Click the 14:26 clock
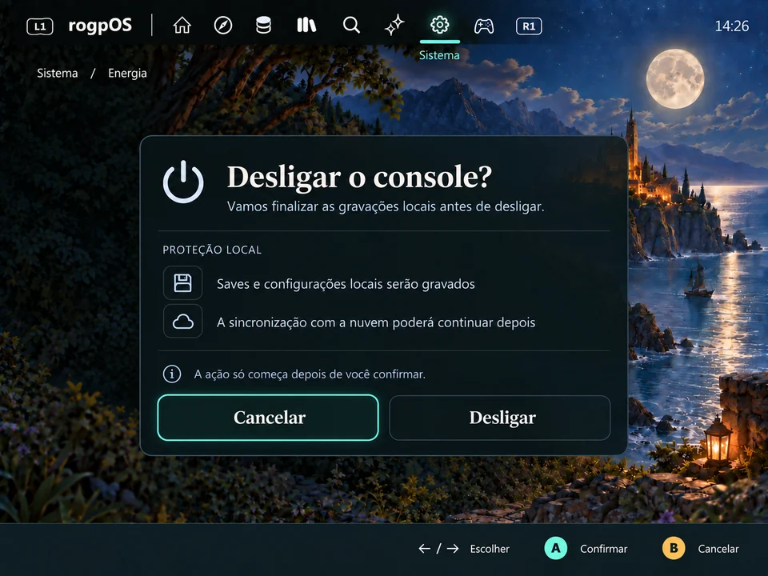This screenshot has height=576, width=768. (x=732, y=26)
